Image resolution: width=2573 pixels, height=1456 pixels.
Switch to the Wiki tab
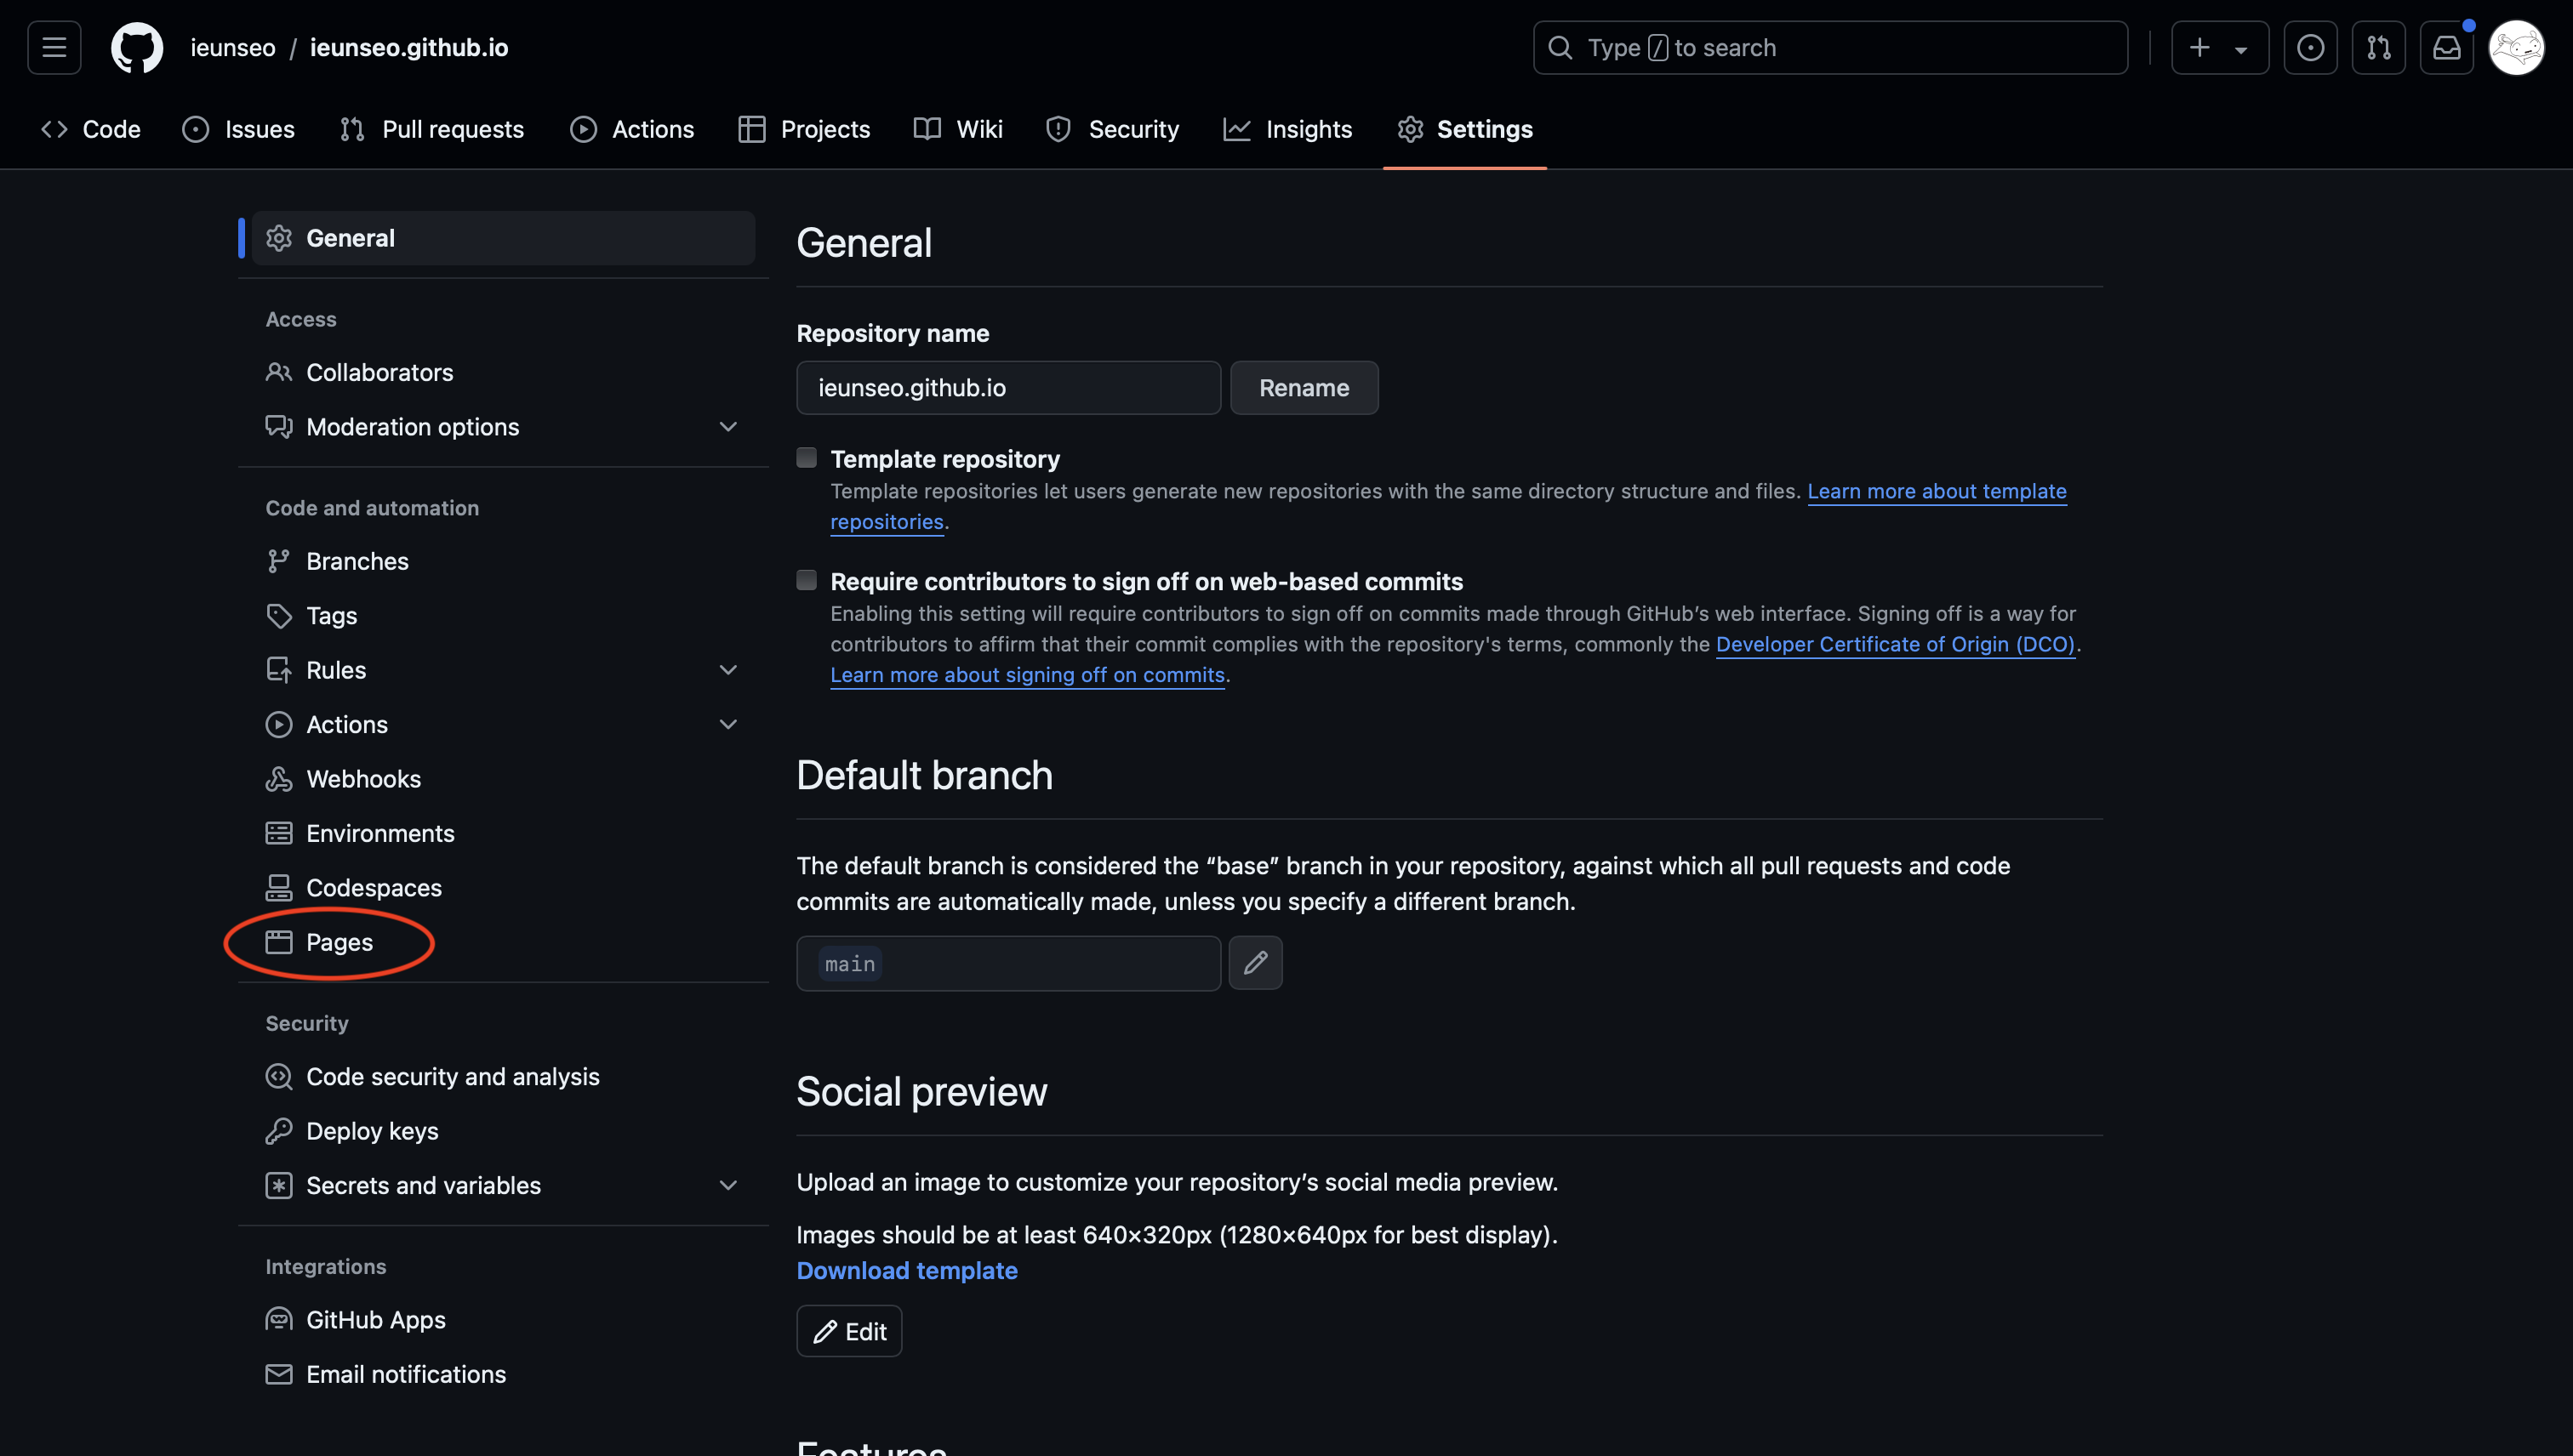[x=958, y=129]
